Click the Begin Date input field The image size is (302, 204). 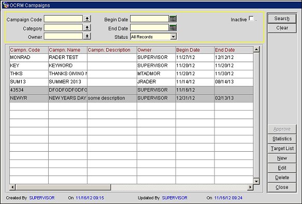[x=150, y=19]
